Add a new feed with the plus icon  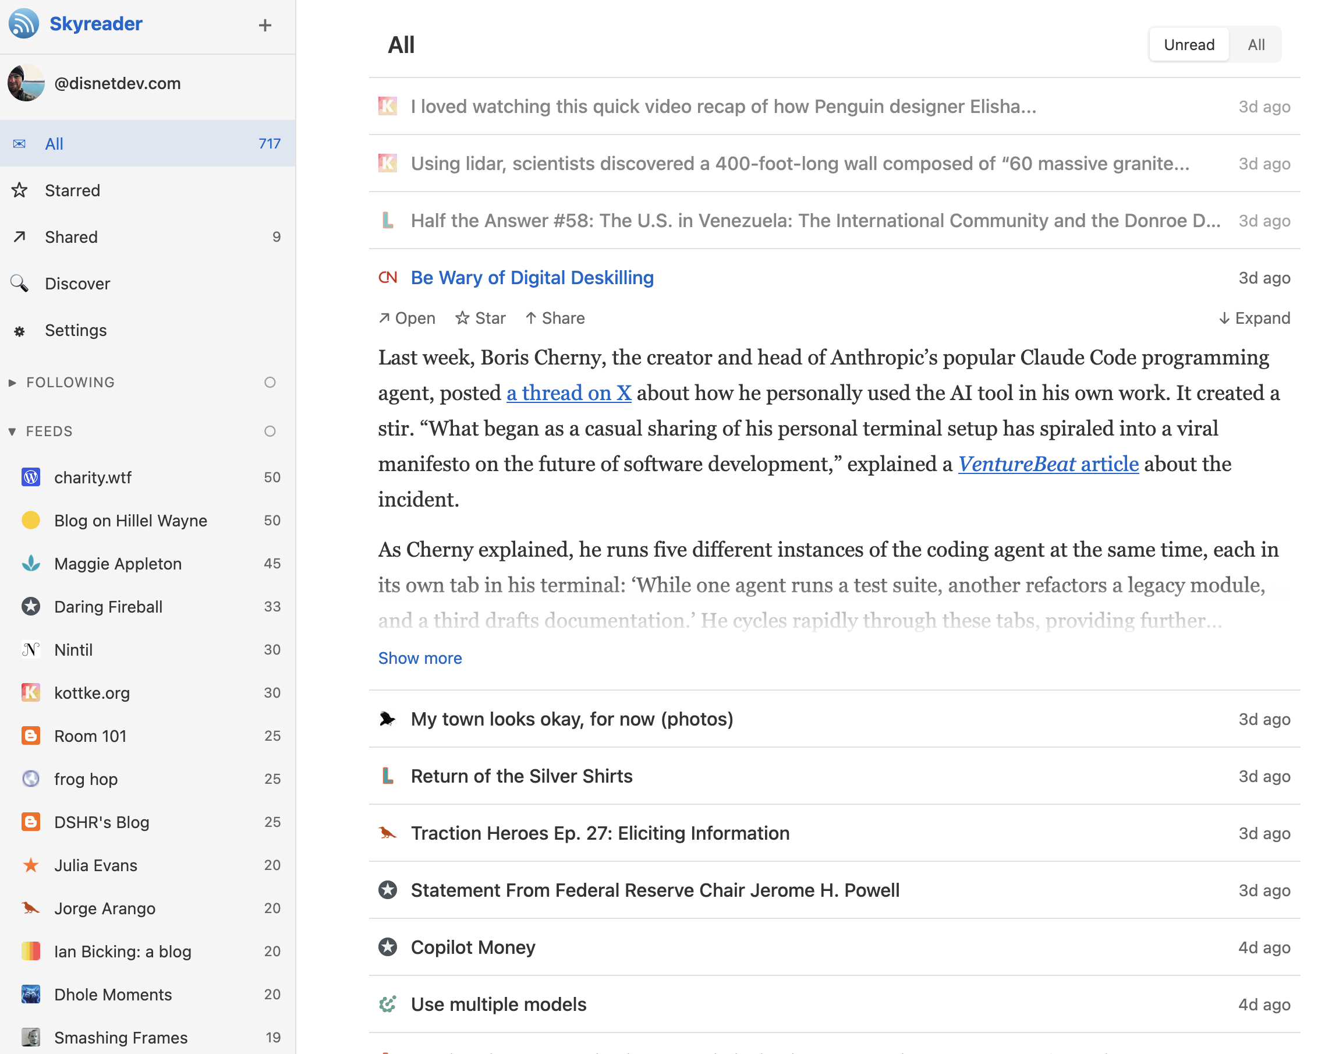(x=265, y=25)
